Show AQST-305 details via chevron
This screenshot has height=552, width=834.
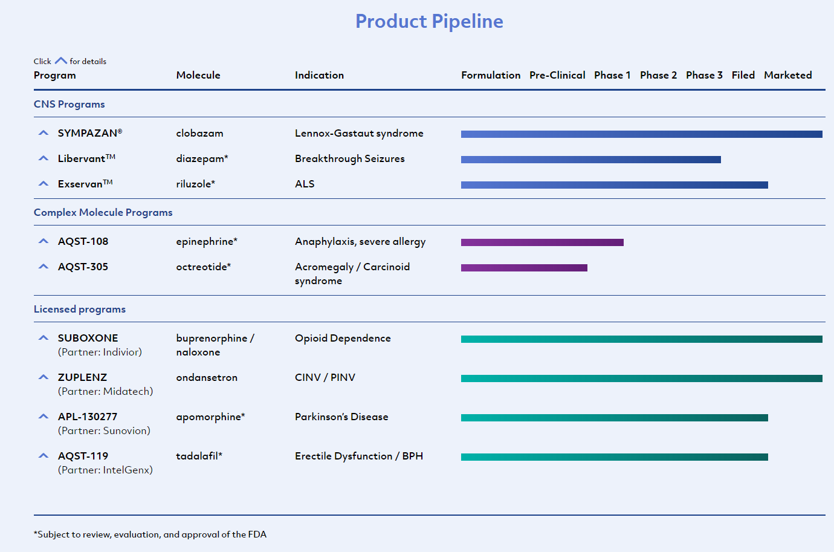click(x=44, y=267)
